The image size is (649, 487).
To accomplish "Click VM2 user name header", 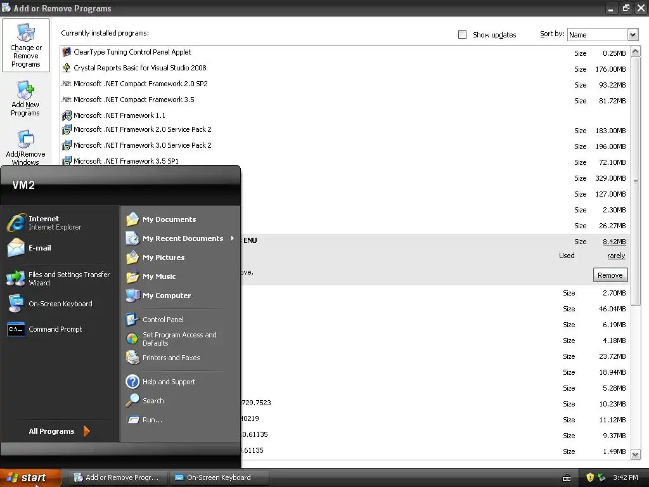I will [x=23, y=185].
